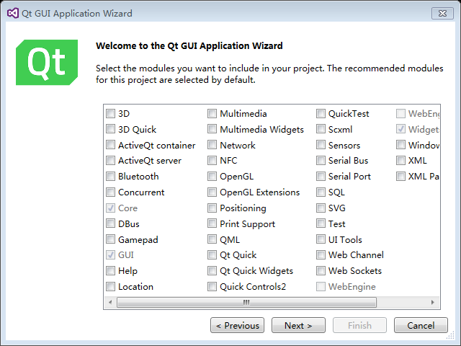This screenshot has height=346, width=461.
Task: Check the SQL module
Action: [321, 192]
